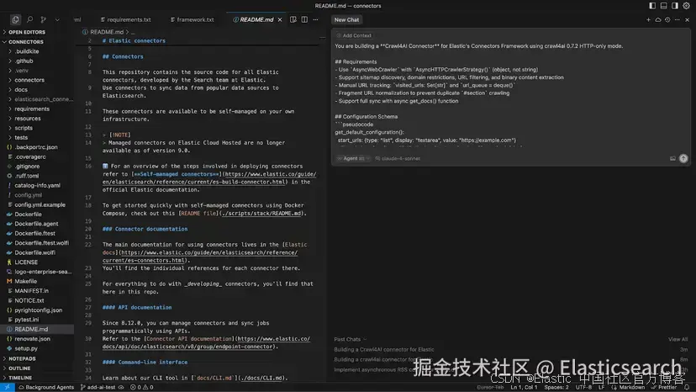This screenshot has width=696, height=392.
Task: Attach an image with the image icon
Action: click(x=672, y=158)
